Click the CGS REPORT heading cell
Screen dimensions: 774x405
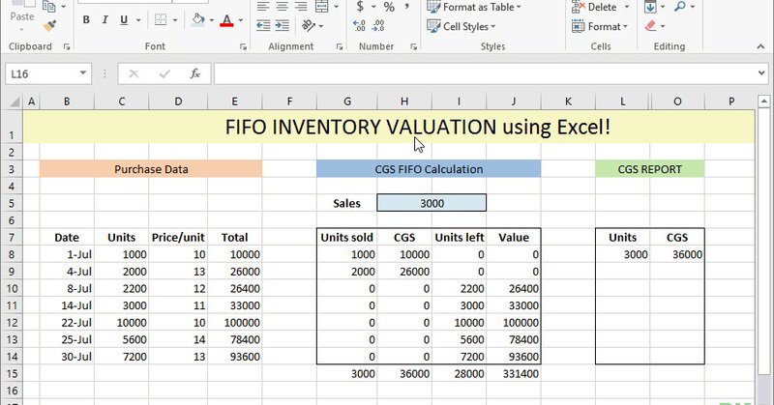pos(649,169)
